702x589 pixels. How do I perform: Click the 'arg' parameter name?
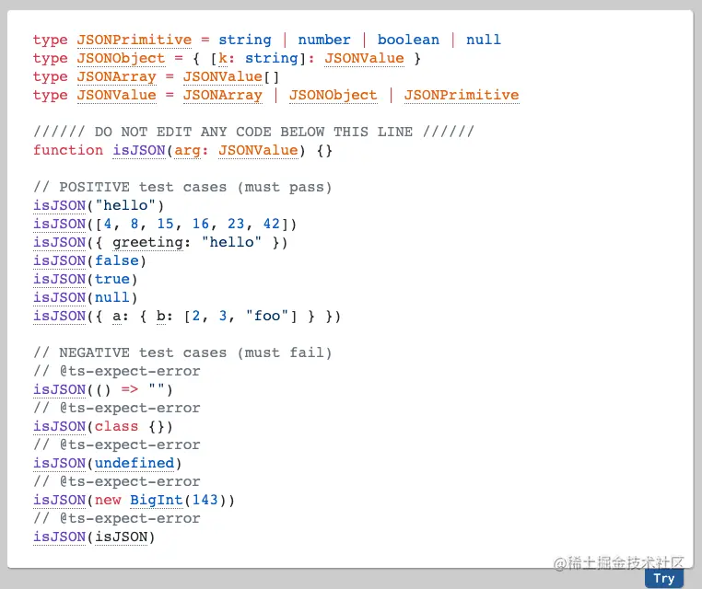coord(187,150)
